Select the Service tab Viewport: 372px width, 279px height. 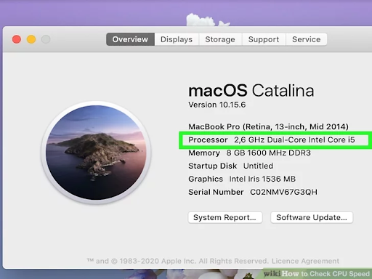click(x=307, y=39)
